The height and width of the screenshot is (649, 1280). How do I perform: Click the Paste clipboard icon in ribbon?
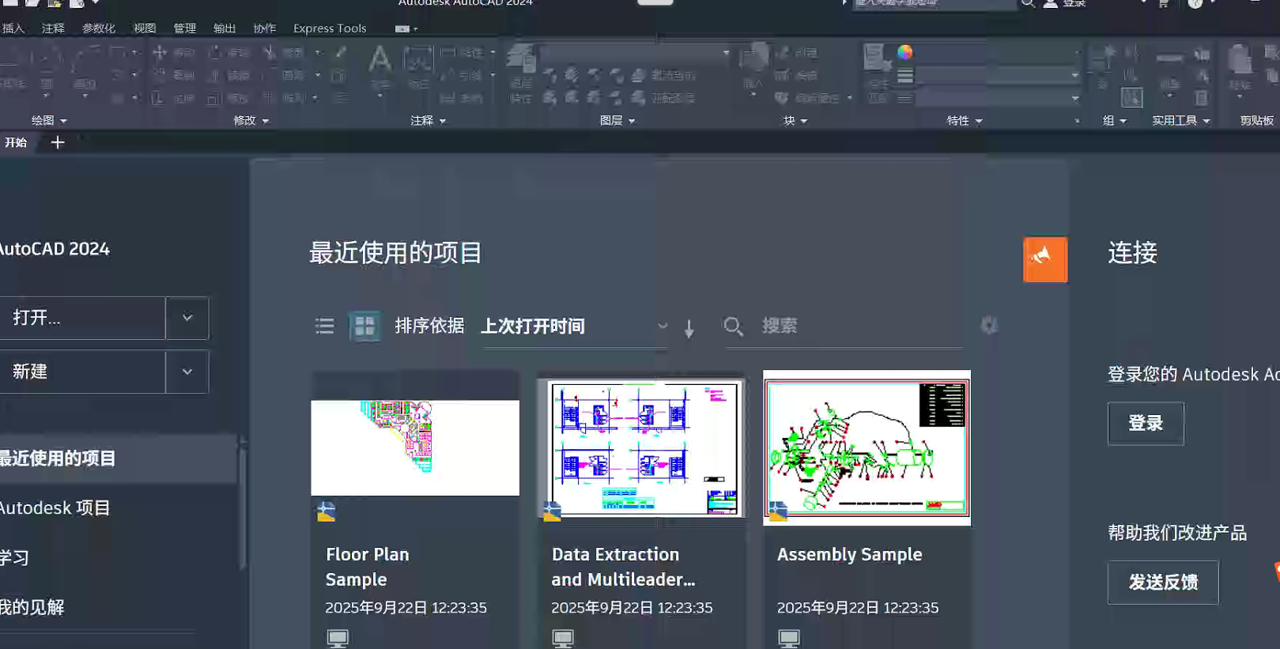coord(1239,62)
